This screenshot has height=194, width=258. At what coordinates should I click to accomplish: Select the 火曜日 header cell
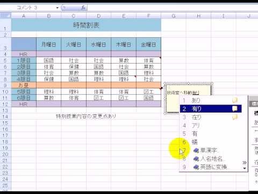pos(74,44)
